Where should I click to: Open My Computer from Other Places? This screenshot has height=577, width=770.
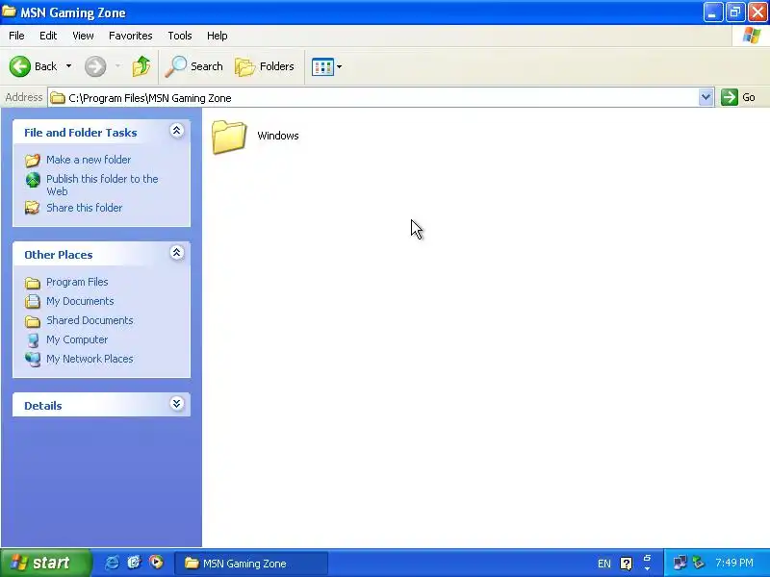(77, 339)
